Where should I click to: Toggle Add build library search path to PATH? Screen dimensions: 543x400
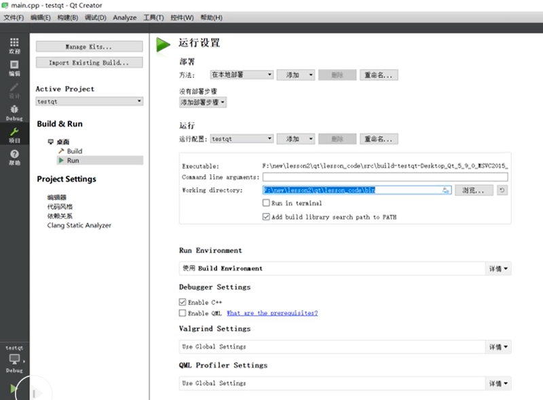click(x=266, y=217)
